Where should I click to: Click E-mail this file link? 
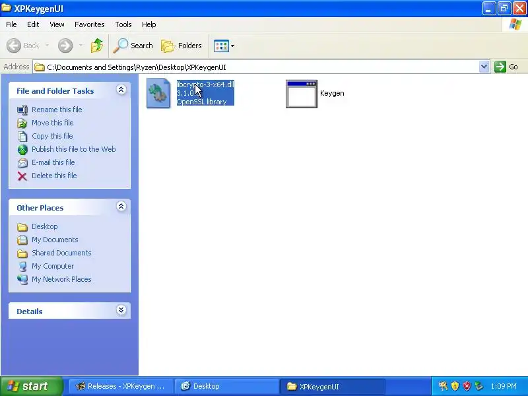(53, 162)
